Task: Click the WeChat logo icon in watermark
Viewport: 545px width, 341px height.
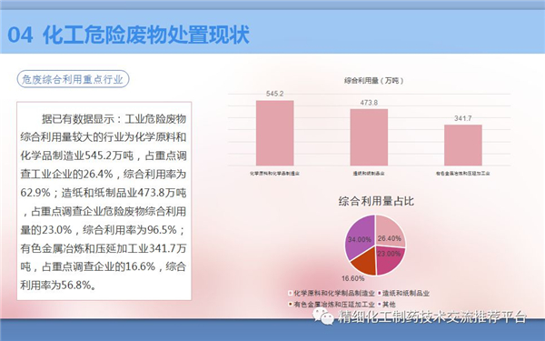Action: (322, 316)
